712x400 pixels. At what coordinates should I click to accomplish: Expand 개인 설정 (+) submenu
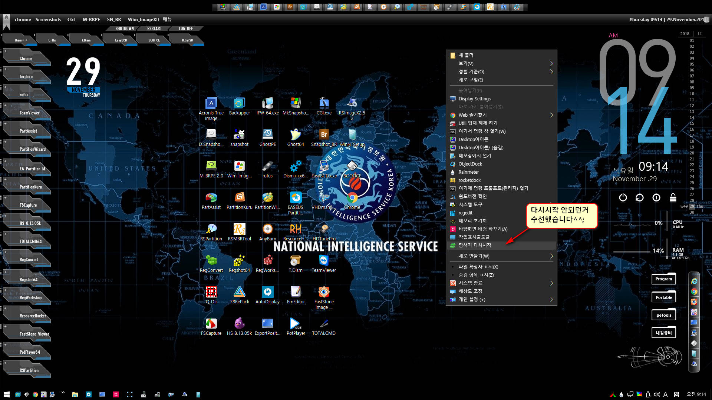pos(501,299)
